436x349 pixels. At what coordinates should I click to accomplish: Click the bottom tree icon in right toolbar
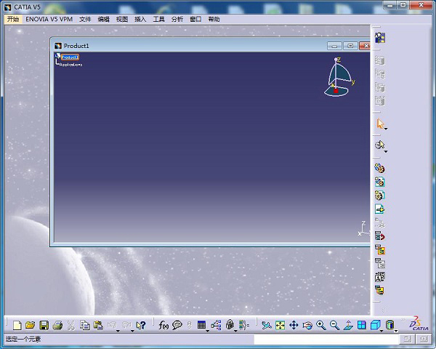click(379, 290)
